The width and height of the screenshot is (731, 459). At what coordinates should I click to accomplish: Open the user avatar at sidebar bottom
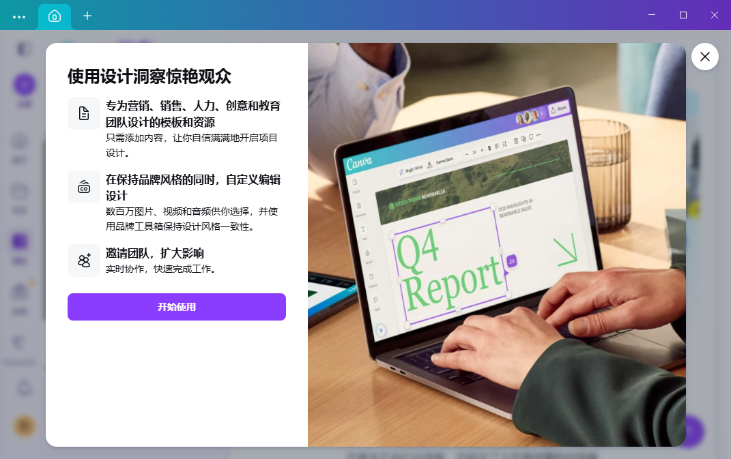coord(25,426)
